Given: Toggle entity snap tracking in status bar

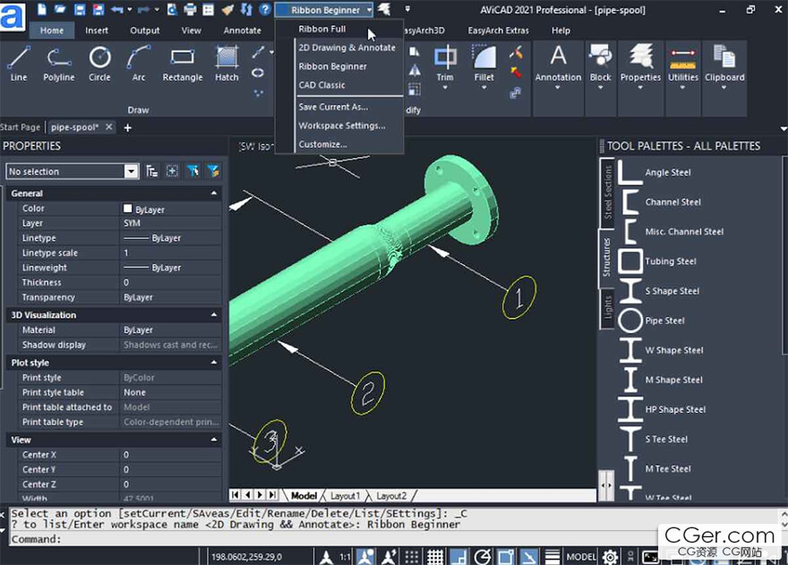Looking at the screenshot, I should [x=528, y=557].
